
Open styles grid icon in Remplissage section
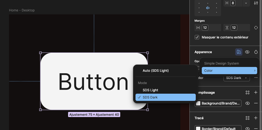[x=248, y=92]
